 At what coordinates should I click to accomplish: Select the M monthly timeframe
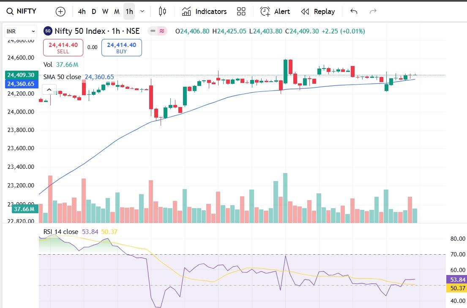117,11
